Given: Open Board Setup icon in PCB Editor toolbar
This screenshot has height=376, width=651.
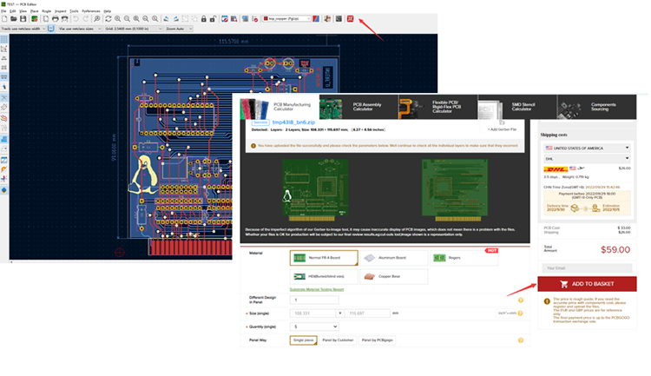Looking at the screenshot, I should coord(35,19).
